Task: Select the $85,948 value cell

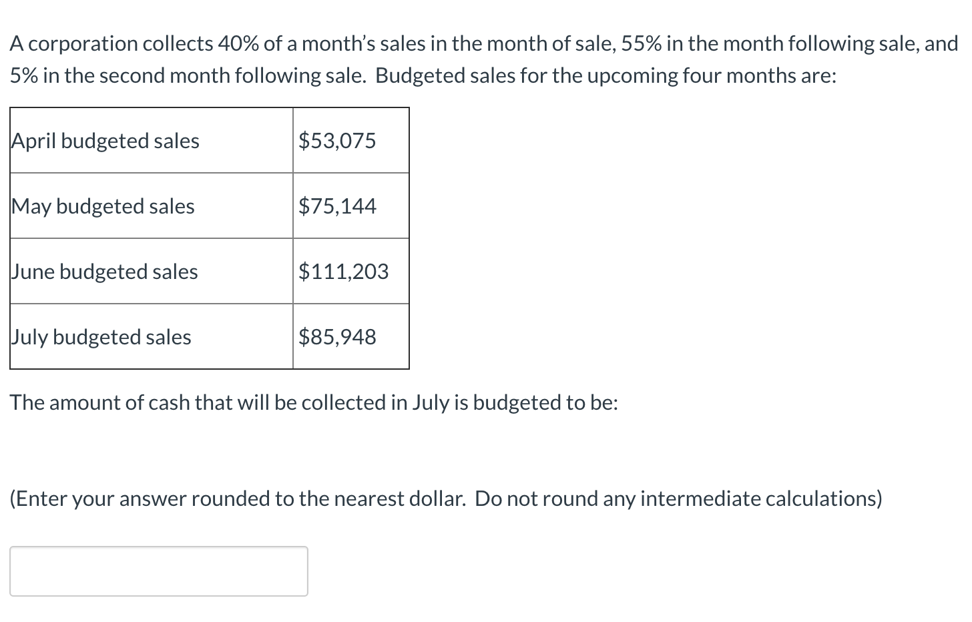Action: (x=350, y=337)
